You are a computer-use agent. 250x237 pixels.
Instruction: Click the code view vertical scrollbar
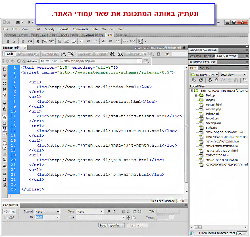(x=186, y=126)
